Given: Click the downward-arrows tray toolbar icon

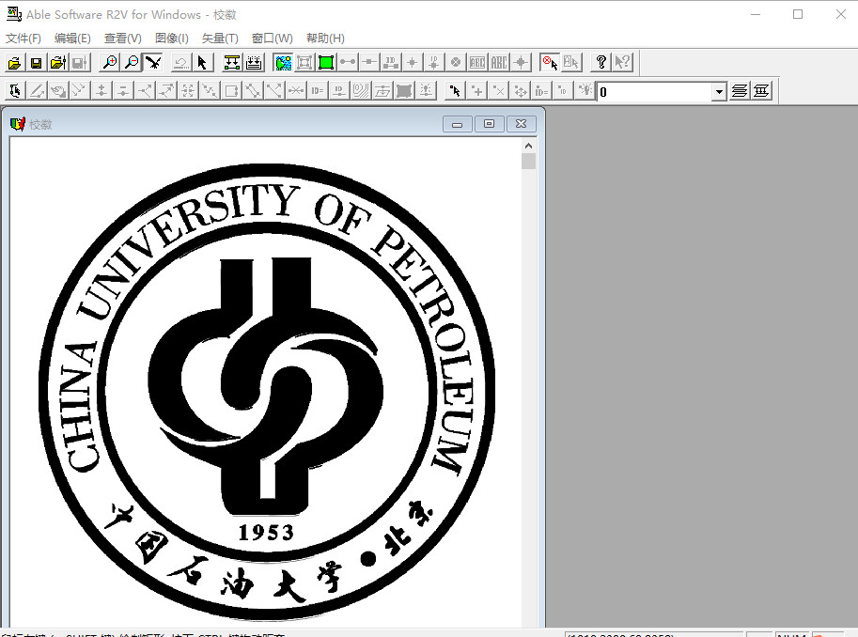Looking at the screenshot, I should tap(254, 63).
